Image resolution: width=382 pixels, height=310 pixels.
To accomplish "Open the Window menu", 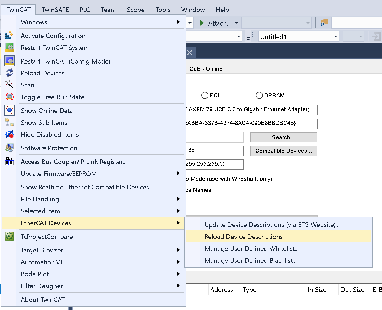I will coord(193,10).
